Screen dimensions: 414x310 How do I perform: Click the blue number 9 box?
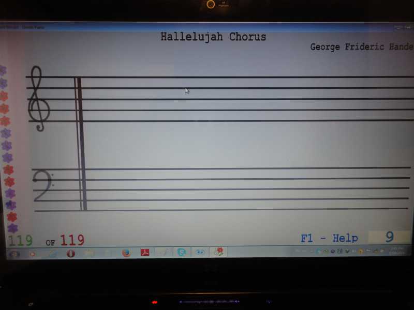[390, 237]
